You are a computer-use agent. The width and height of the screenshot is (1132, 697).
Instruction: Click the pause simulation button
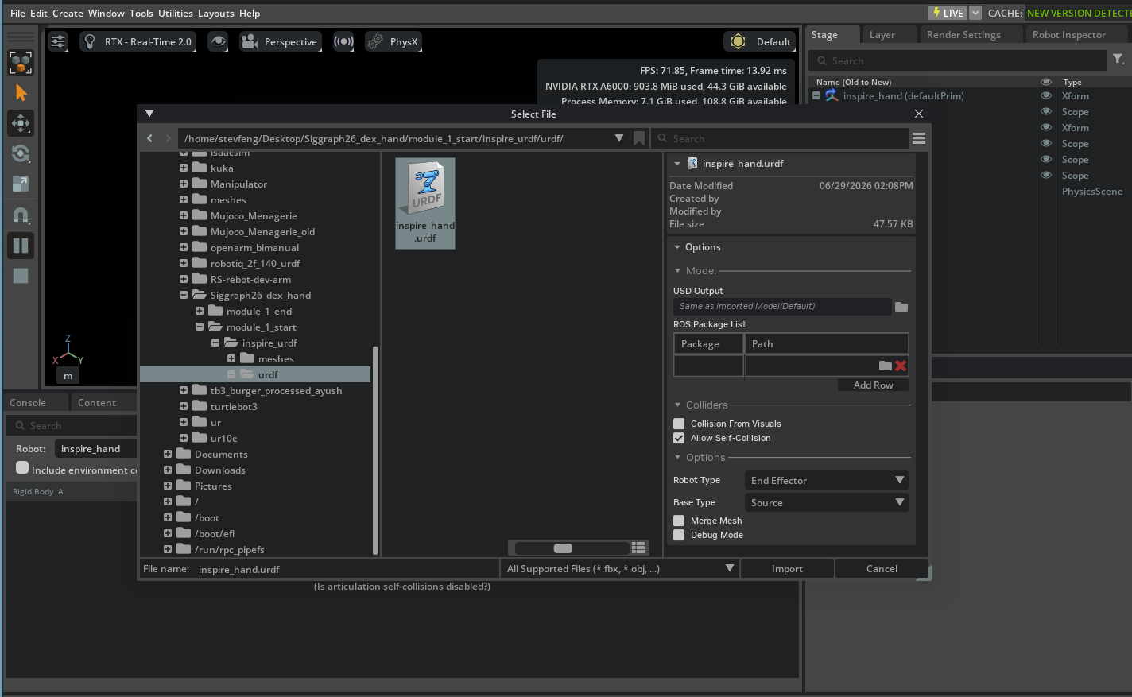[x=21, y=246]
